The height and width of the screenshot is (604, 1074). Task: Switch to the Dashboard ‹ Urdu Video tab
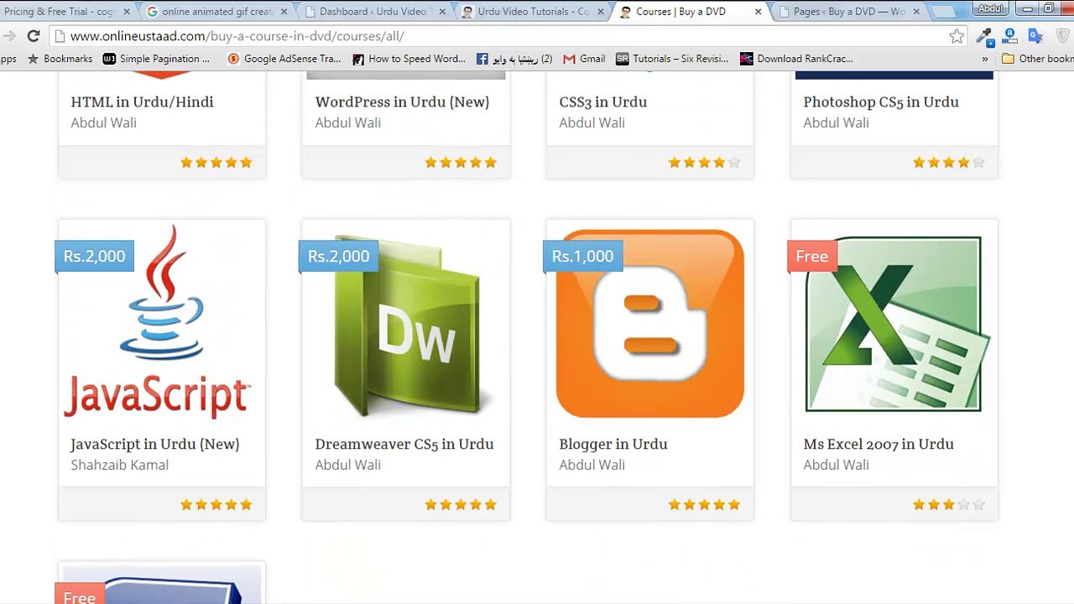[373, 12]
